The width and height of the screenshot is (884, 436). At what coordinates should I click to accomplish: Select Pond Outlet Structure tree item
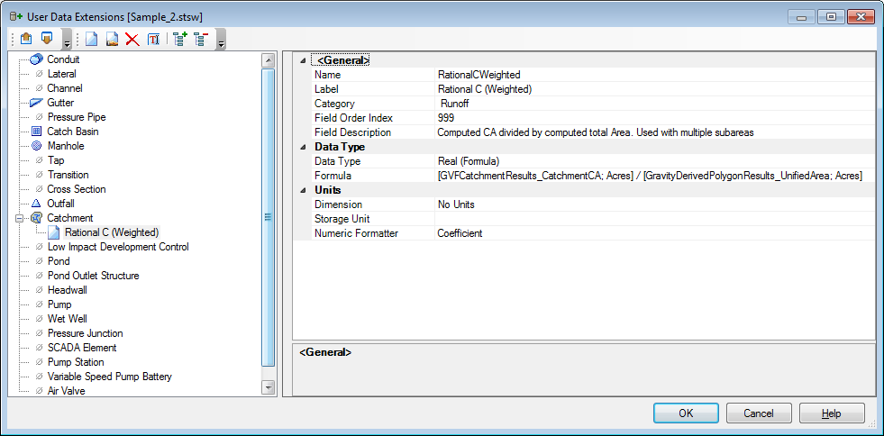point(94,276)
